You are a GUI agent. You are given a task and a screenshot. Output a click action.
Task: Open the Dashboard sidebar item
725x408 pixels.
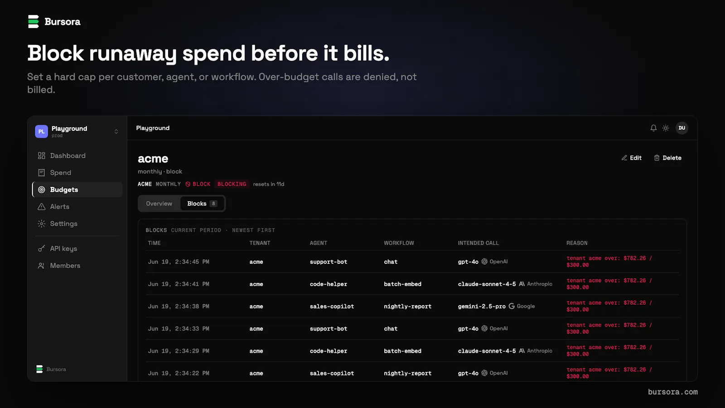point(77,155)
